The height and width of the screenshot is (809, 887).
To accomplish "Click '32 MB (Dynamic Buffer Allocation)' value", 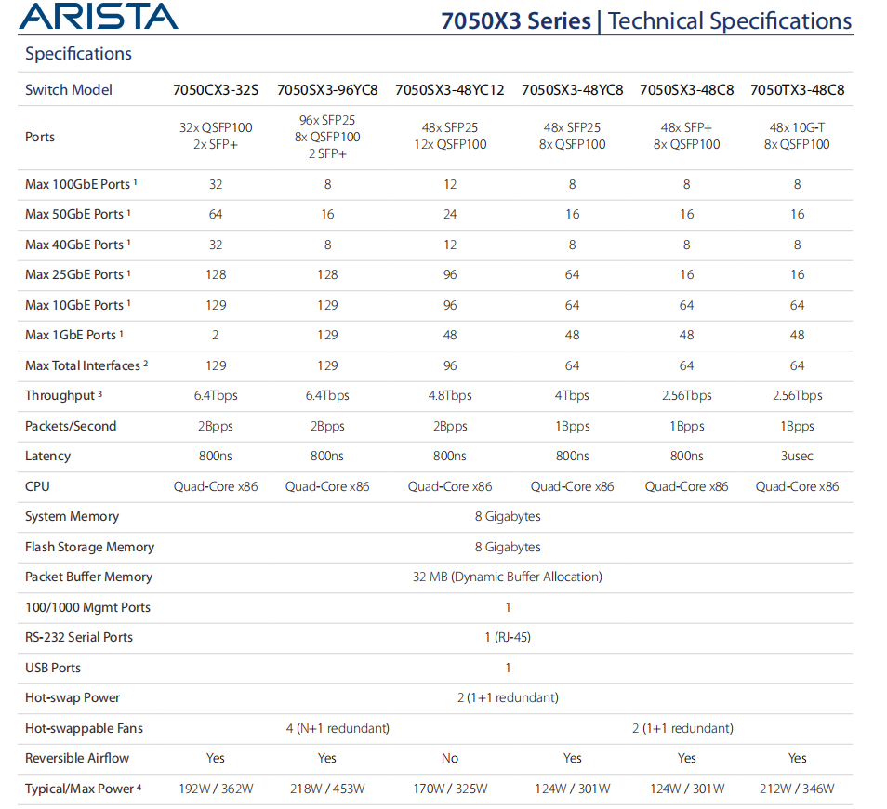I will coord(508,577).
